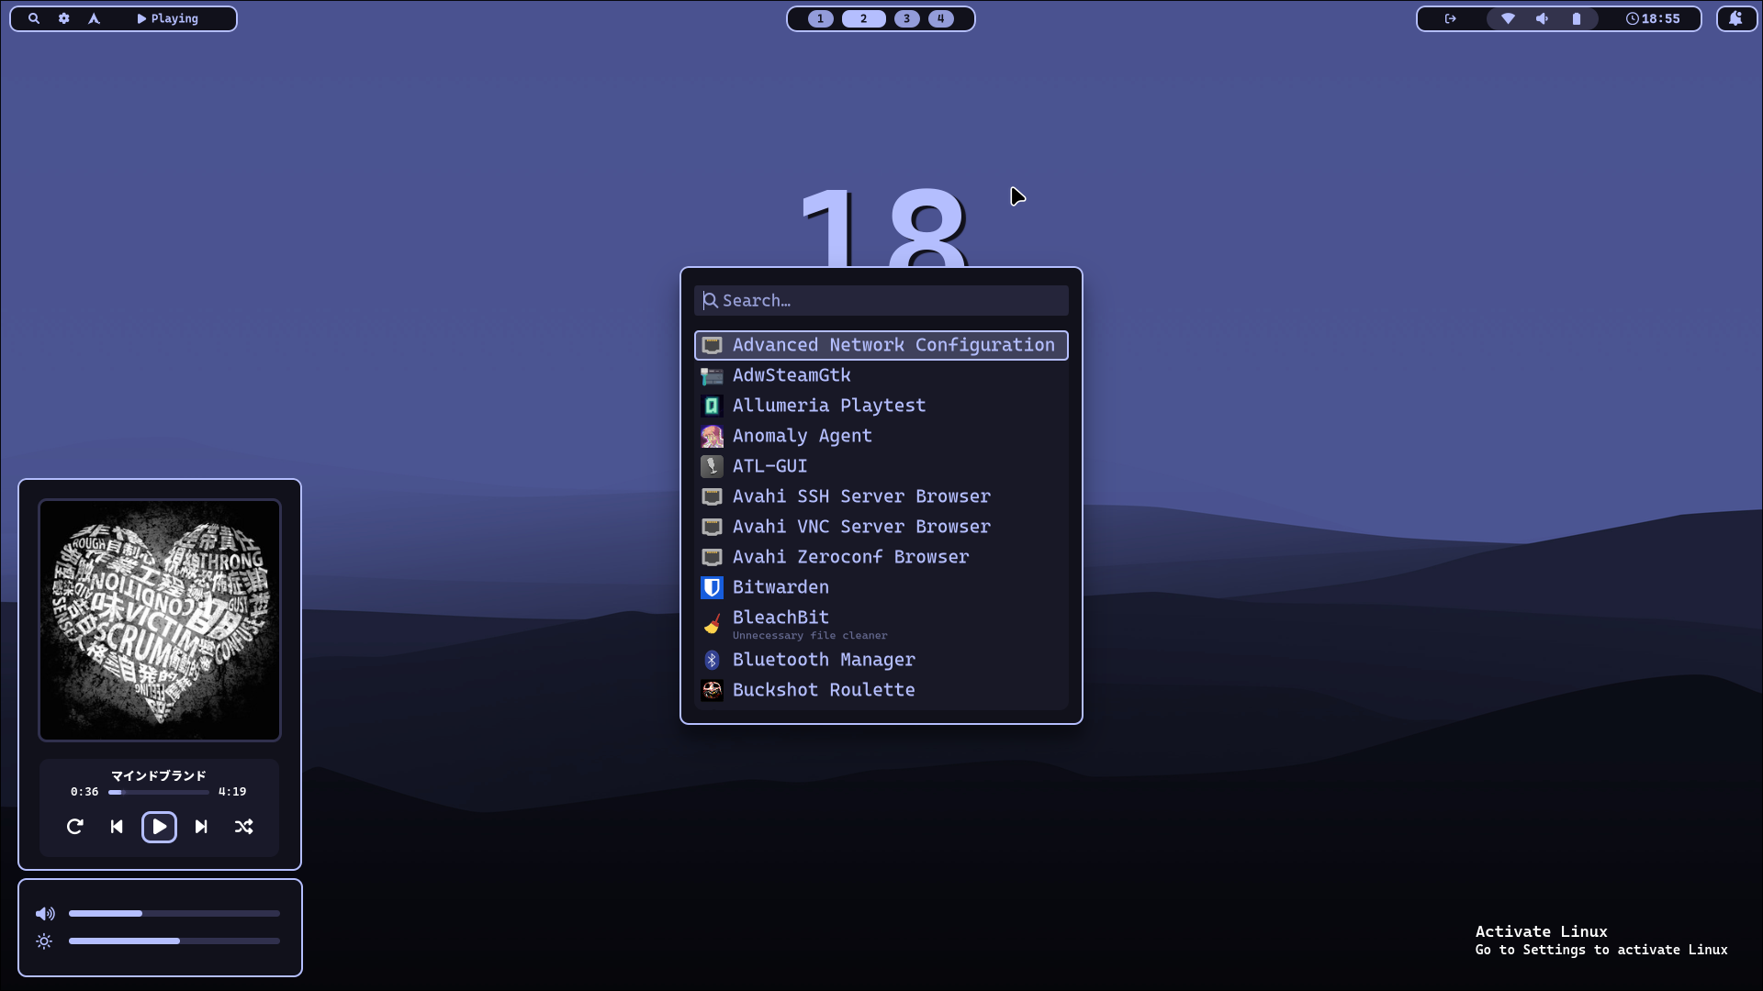Go back to the previous track
Image resolution: width=1763 pixels, height=991 pixels.
117,827
